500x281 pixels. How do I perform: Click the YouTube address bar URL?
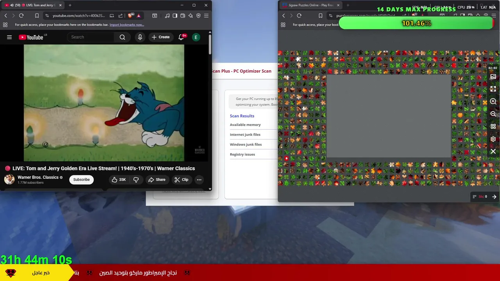[79, 16]
